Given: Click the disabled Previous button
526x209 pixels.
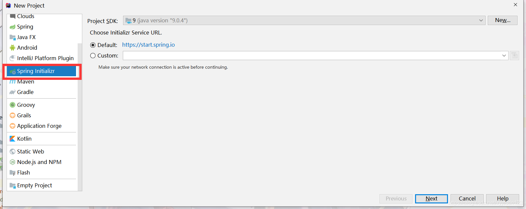Looking at the screenshot, I should (x=396, y=198).
